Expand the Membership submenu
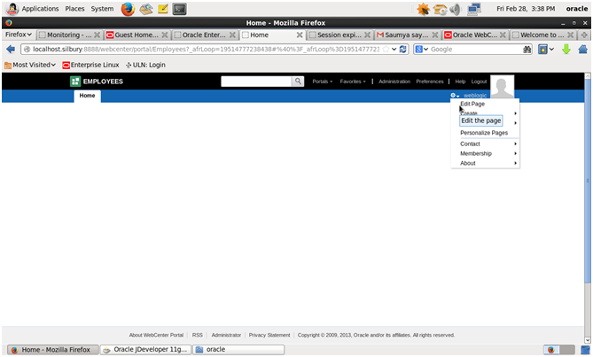This screenshot has width=593, height=357. pos(485,153)
